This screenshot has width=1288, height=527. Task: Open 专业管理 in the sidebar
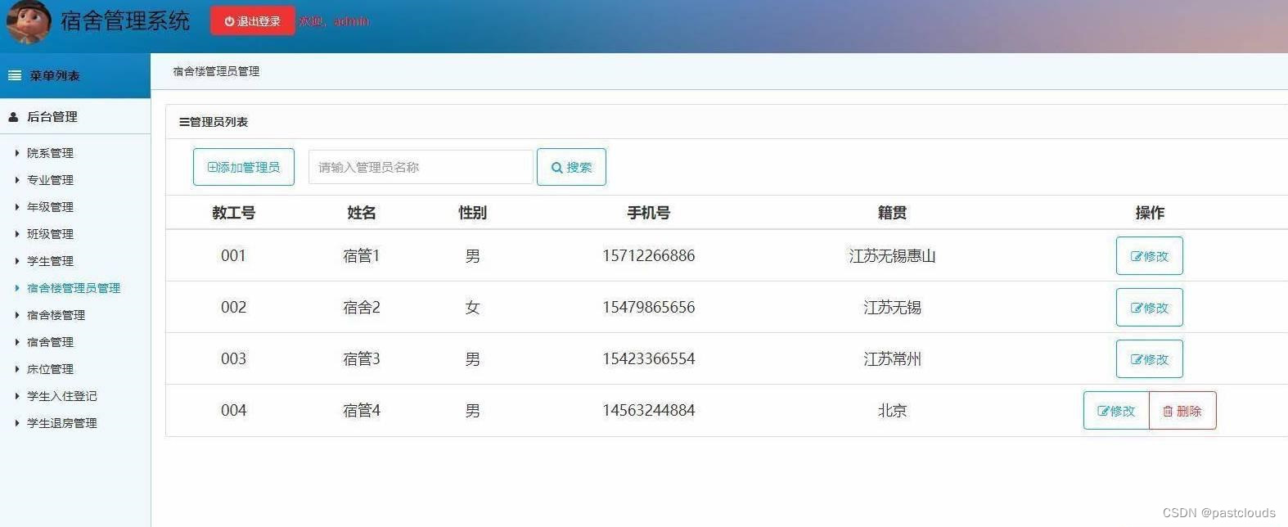tap(50, 180)
